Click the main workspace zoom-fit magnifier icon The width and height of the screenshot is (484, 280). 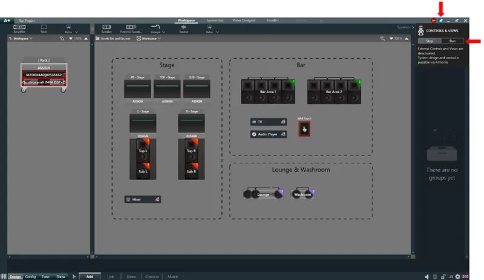[382, 39]
